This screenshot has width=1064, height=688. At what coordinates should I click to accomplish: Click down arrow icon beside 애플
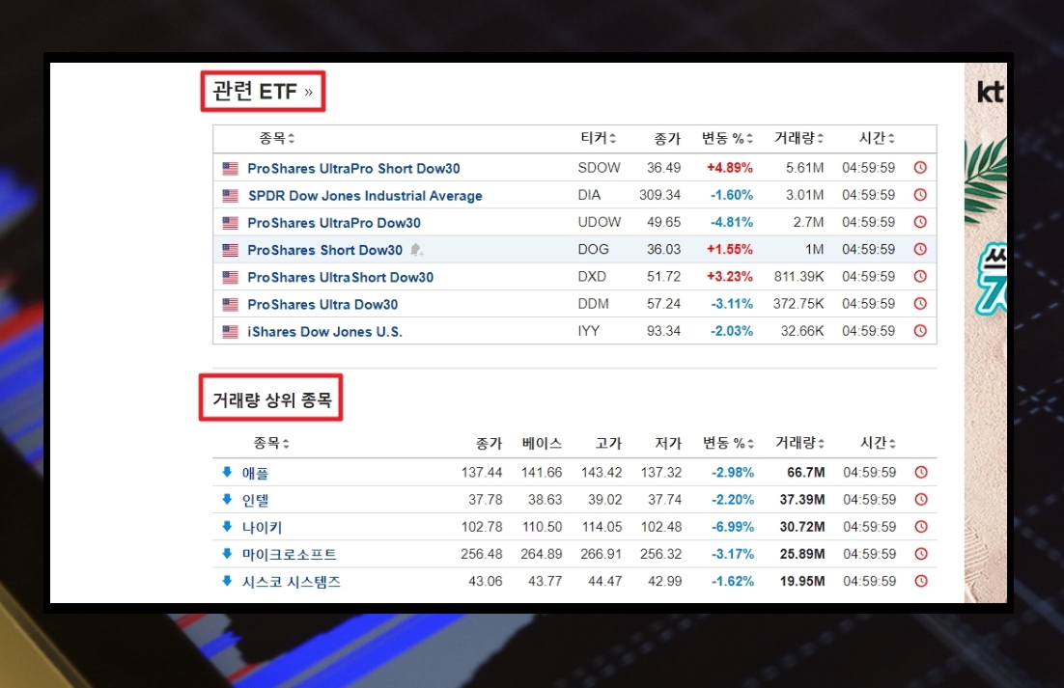pos(227,472)
